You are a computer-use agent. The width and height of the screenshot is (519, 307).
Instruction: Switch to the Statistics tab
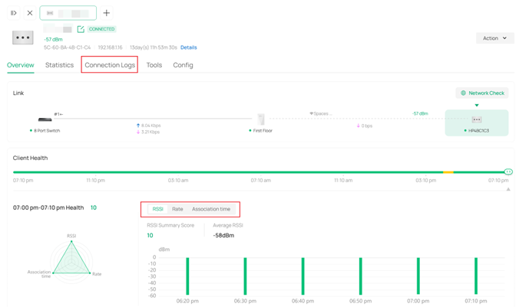[59, 65]
